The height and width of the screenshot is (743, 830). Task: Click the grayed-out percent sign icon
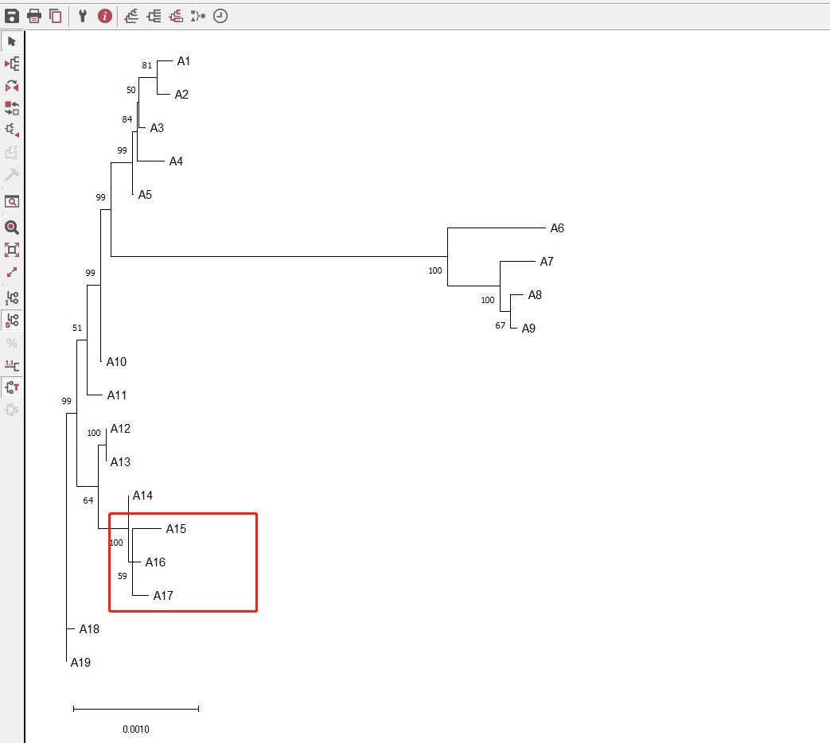pyautogui.click(x=12, y=343)
